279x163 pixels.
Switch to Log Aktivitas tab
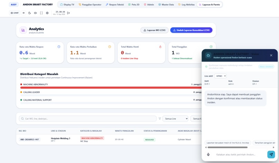click(187, 4)
